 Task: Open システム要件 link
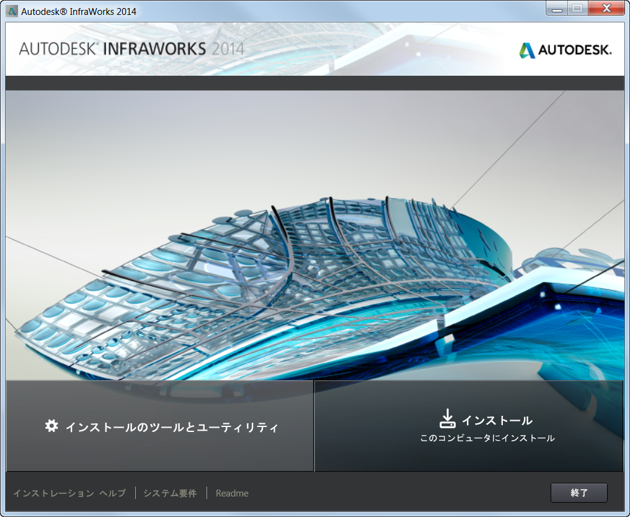170,493
